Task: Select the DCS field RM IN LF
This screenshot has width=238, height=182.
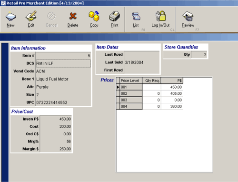Action: point(63,63)
